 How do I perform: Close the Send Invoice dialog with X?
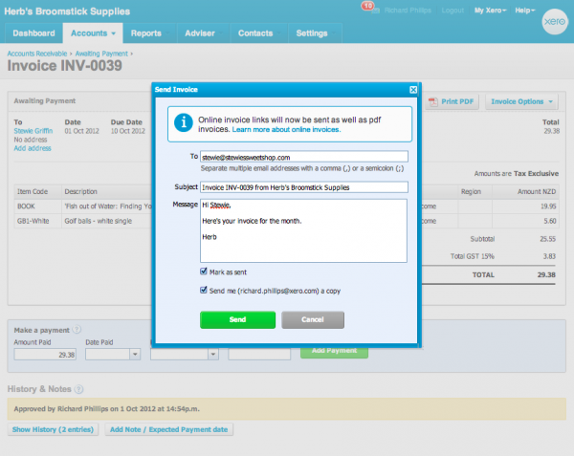click(x=413, y=90)
